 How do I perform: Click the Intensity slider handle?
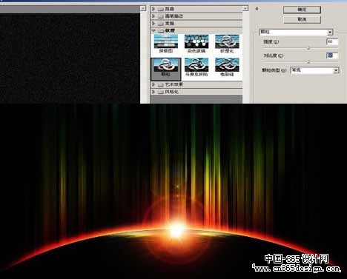pyautogui.click(x=308, y=48)
